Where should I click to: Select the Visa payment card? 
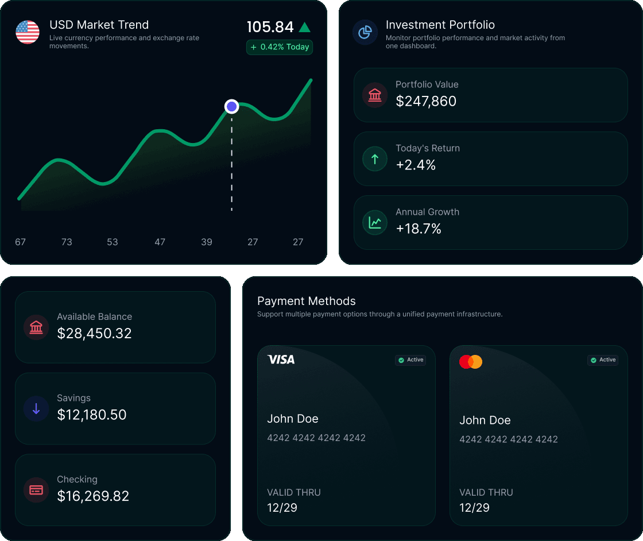point(346,435)
